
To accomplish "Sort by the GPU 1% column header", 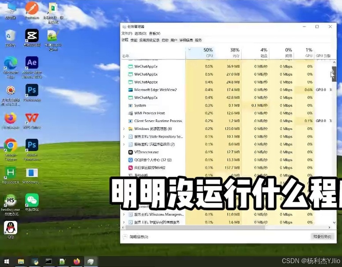I will (304, 53).
